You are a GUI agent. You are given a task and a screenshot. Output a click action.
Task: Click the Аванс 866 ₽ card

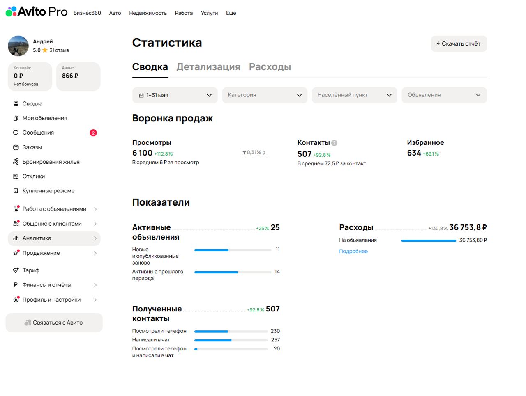pos(78,76)
